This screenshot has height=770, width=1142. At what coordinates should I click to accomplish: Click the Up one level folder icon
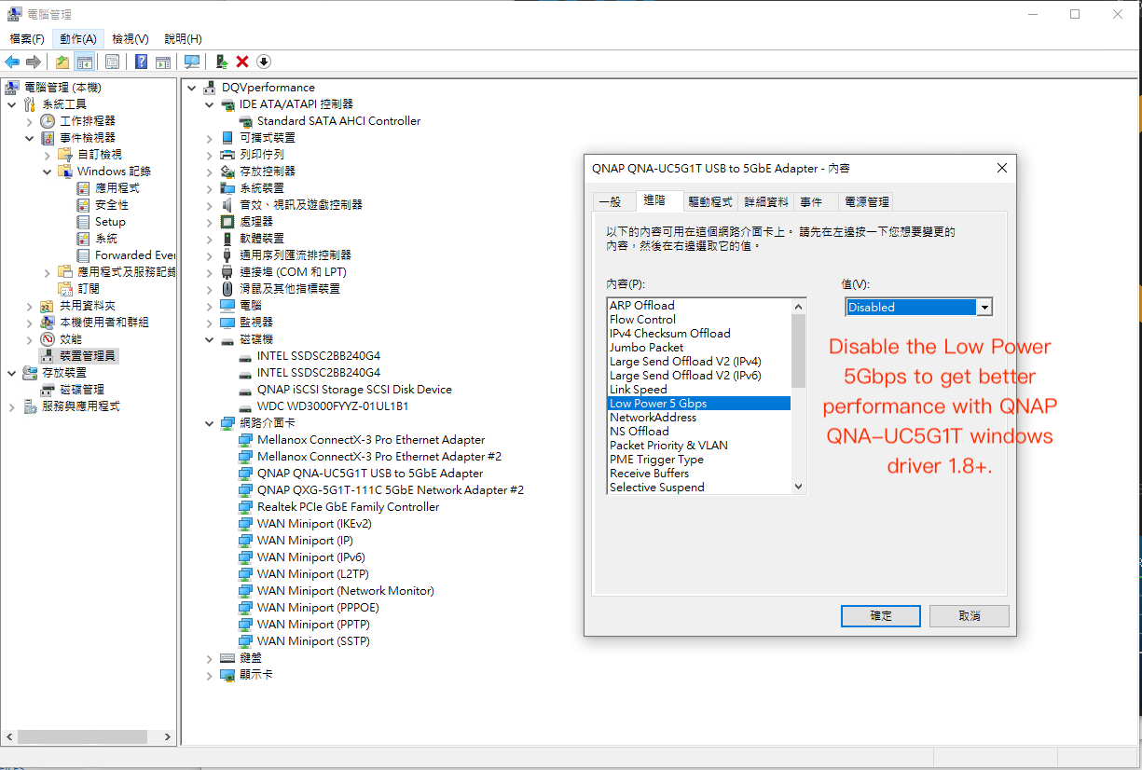coord(62,62)
